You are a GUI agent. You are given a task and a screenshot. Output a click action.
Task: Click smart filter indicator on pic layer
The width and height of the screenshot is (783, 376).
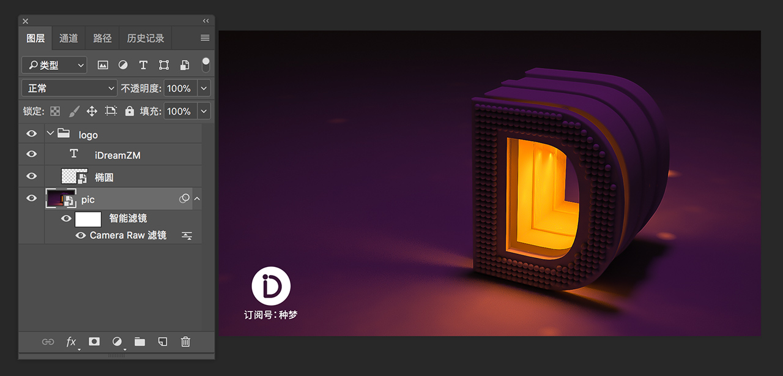pos(184,199)
